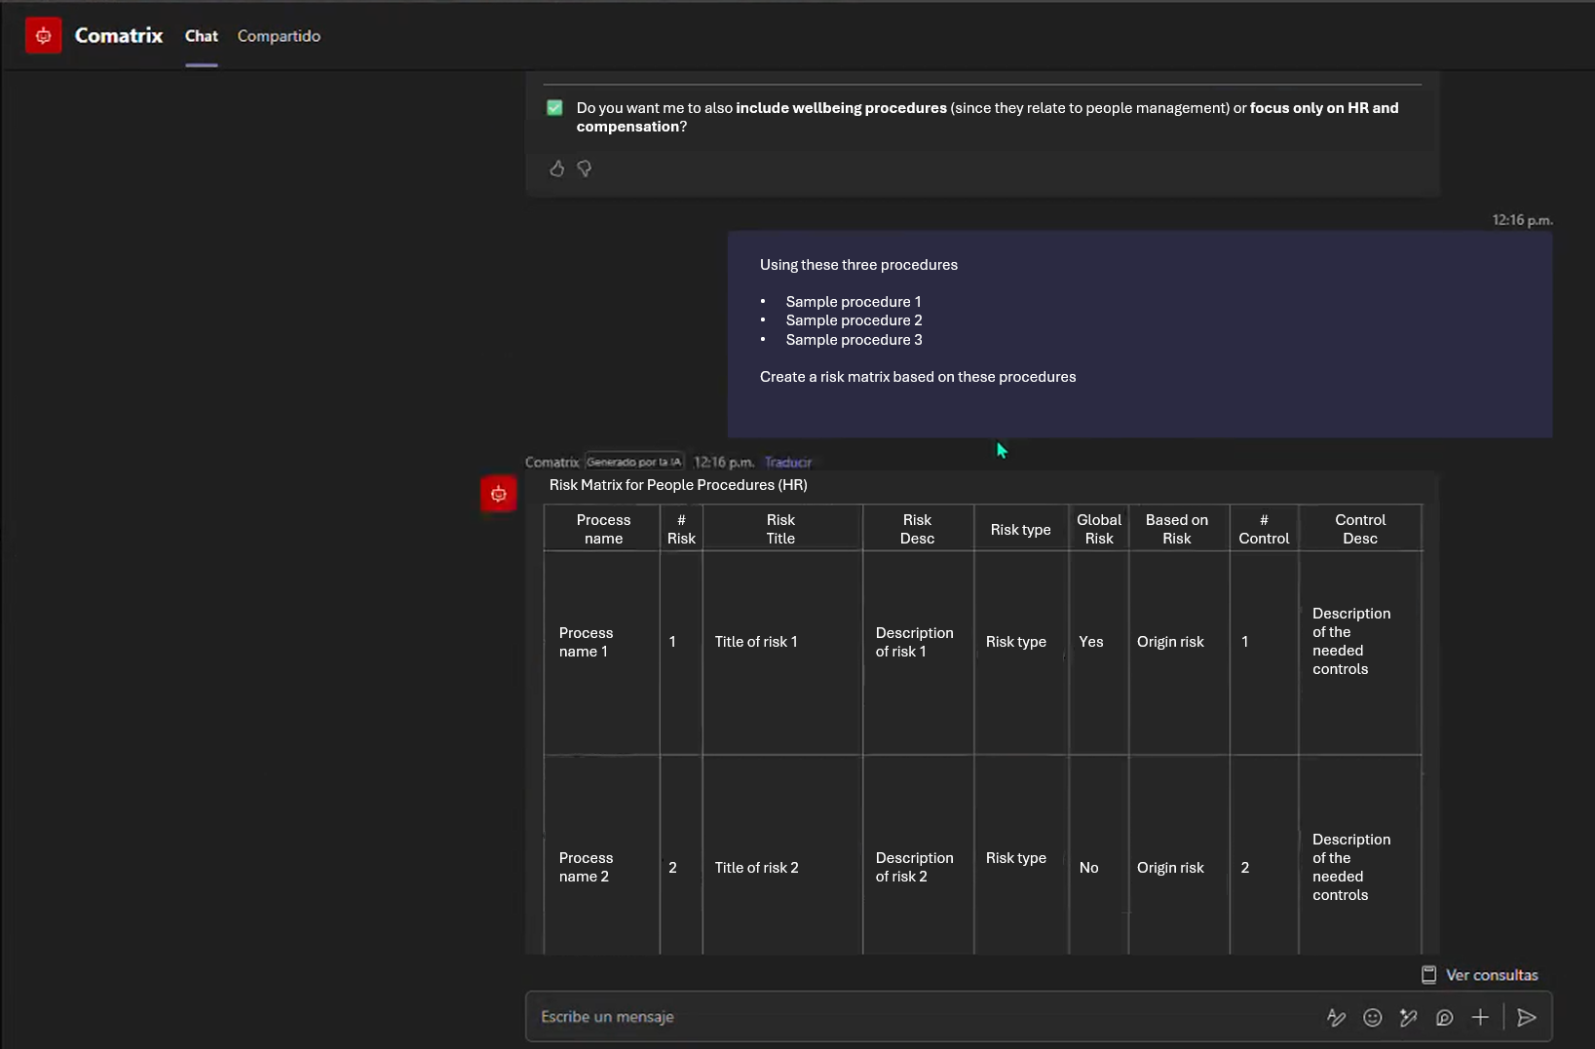Click the Generado por la IA badge

point(634,463)
